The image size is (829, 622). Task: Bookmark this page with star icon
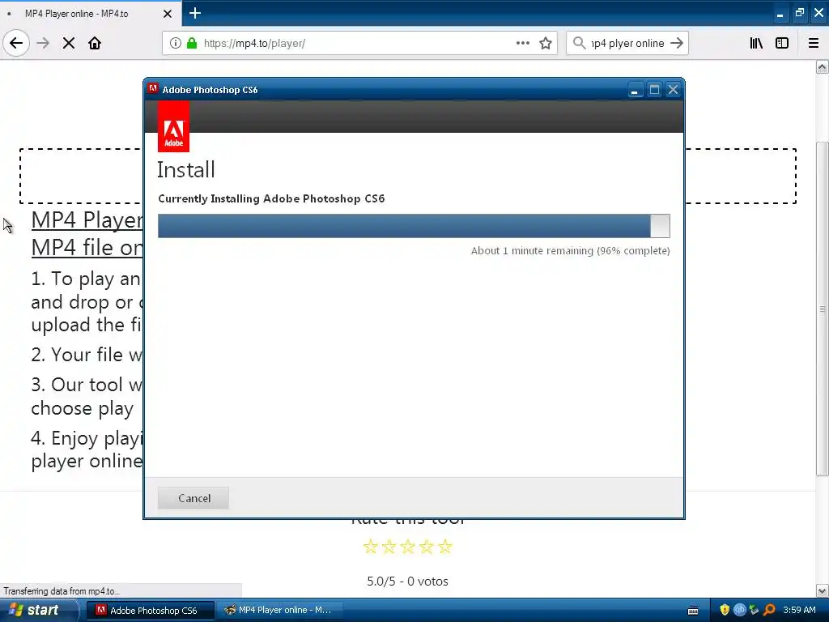click(x=546, y=43)
